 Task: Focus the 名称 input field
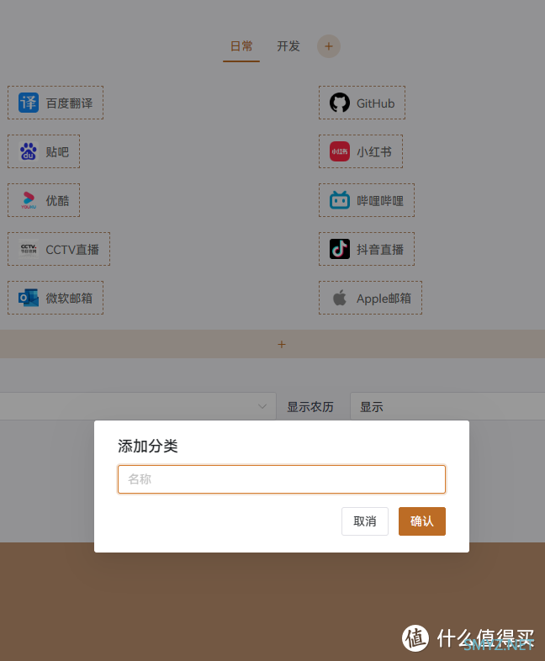tap(282, 479)
